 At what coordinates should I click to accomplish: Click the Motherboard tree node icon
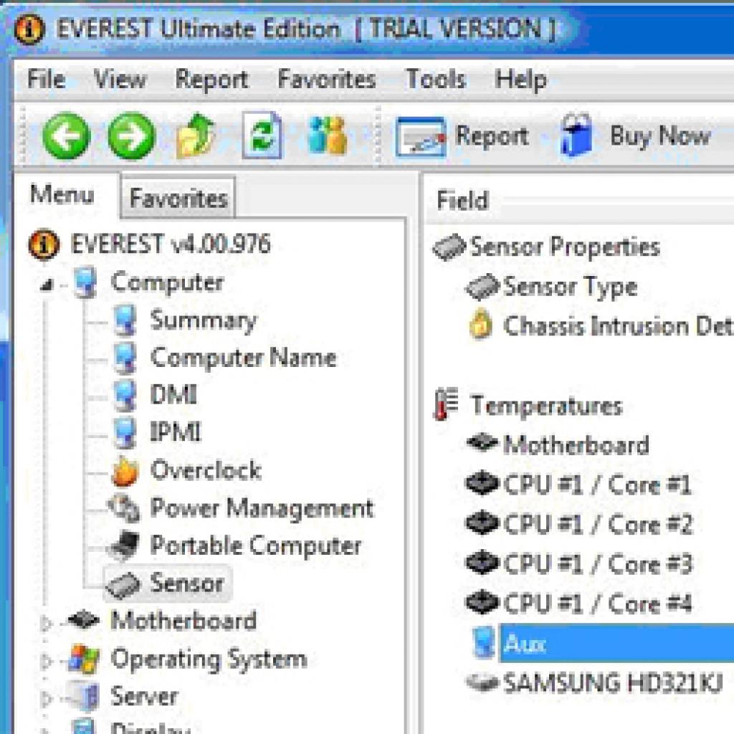pyautogui.click(x=83, y=620)
